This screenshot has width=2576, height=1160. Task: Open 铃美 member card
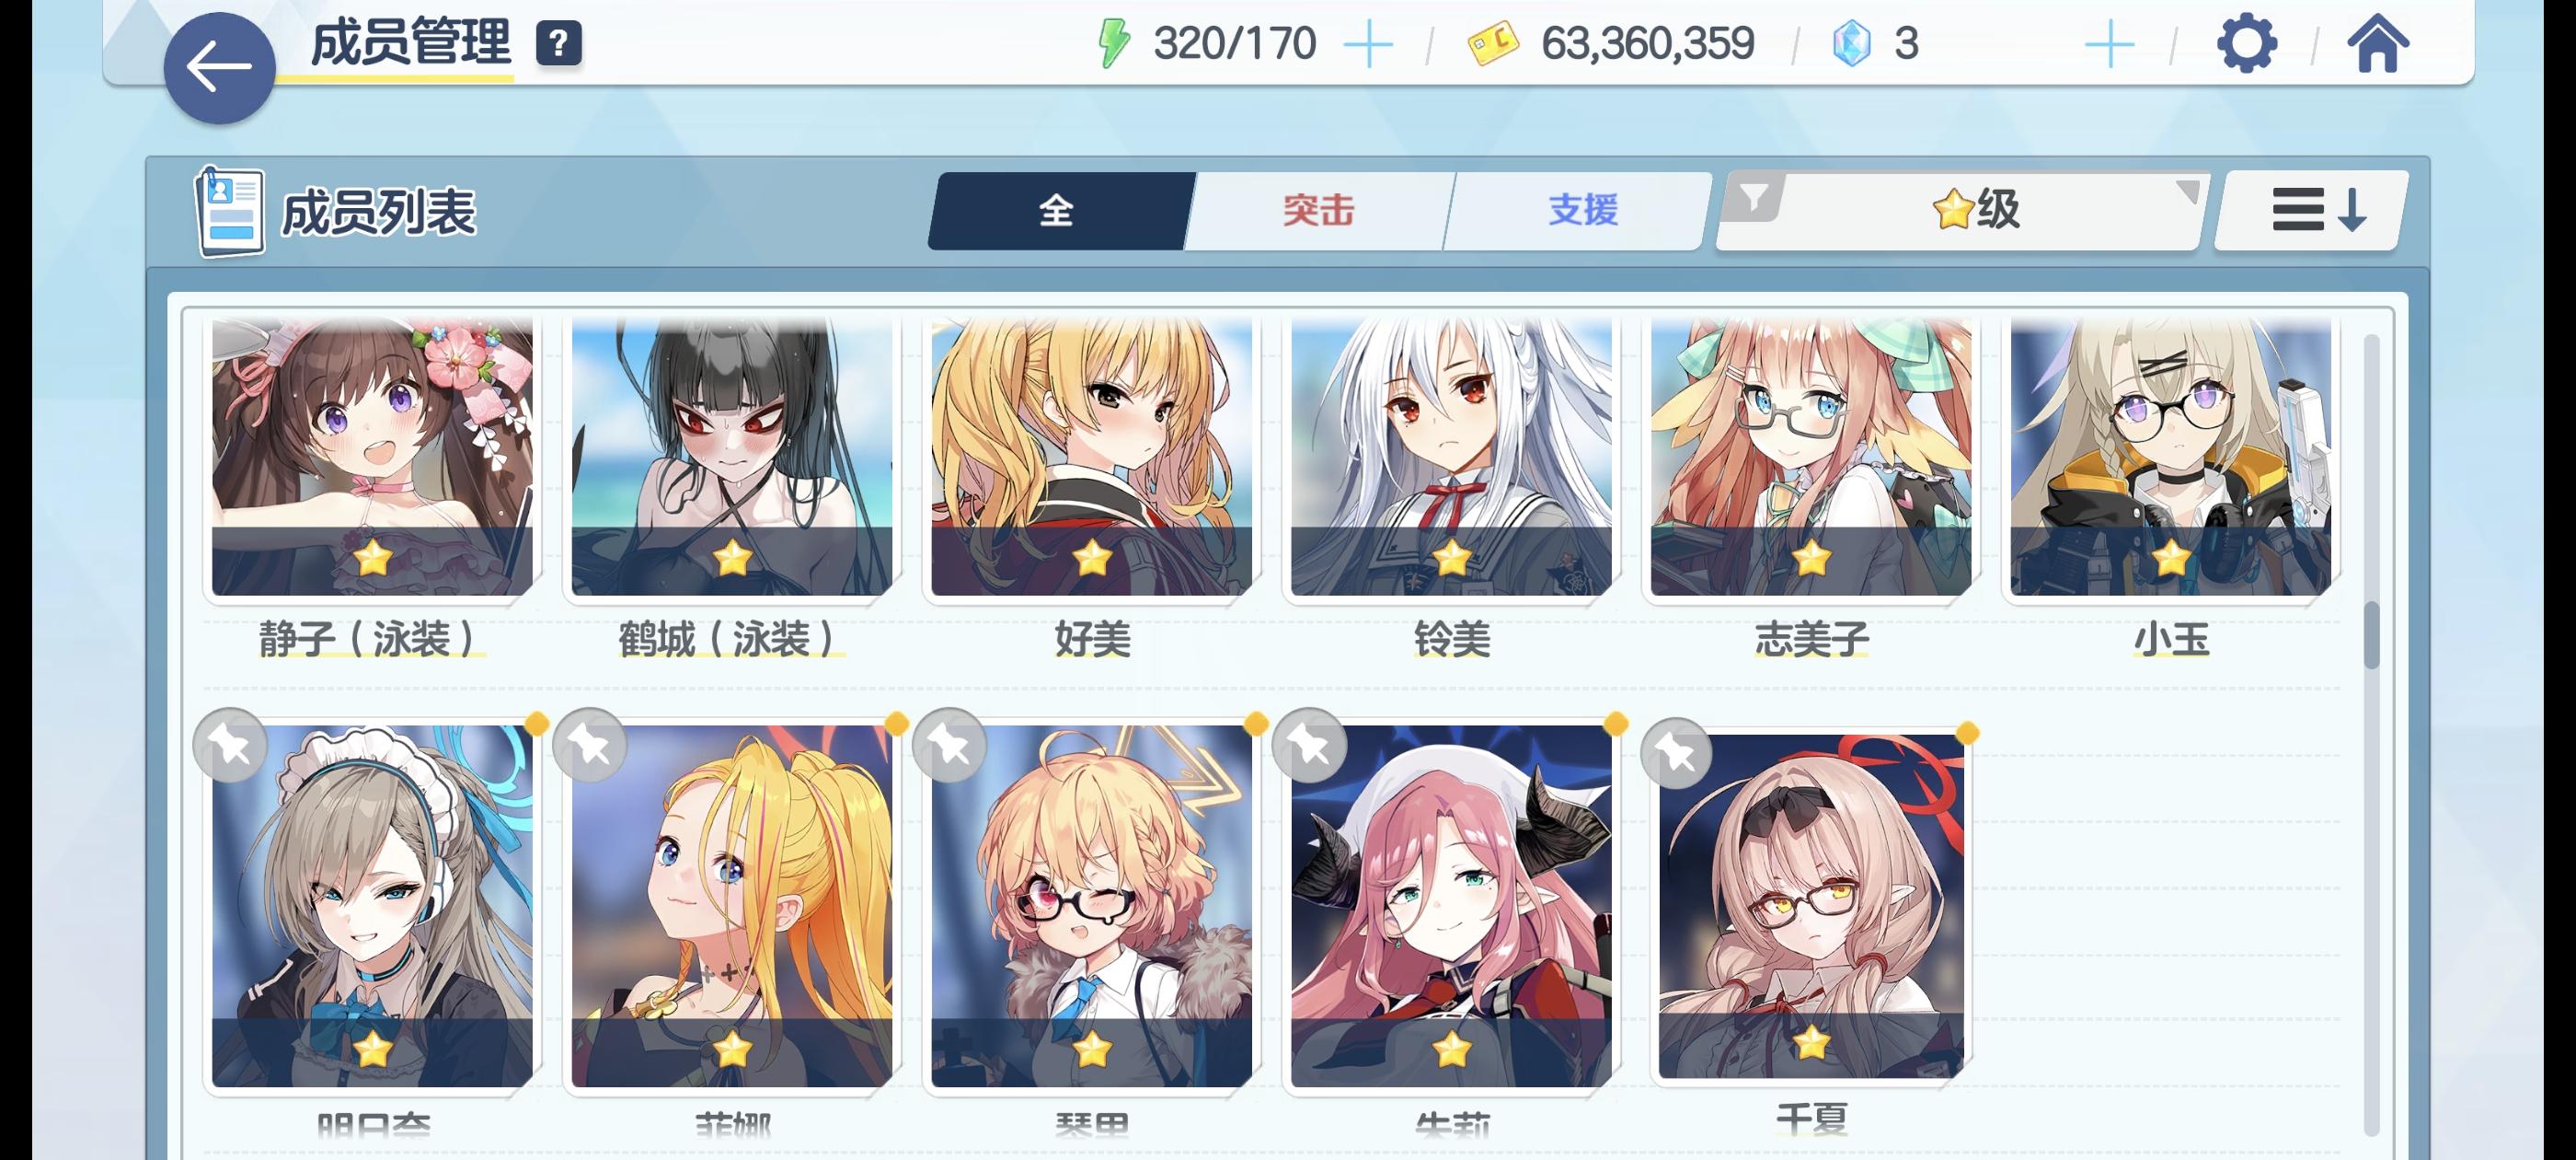[1451, 485]
